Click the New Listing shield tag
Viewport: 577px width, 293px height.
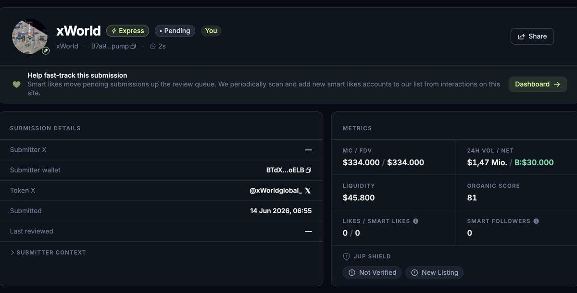pos(435,272)
